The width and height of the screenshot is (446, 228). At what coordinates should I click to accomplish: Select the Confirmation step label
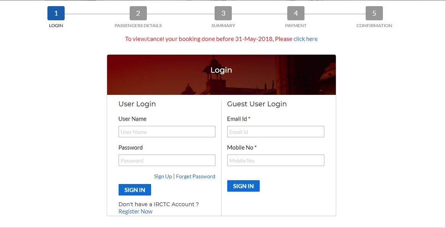[374, 26]
